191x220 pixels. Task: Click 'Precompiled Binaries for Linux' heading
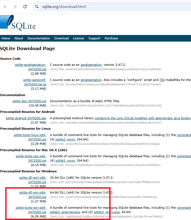click(26, 129)
